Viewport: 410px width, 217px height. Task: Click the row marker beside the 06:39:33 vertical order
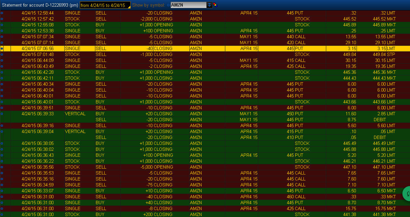(x=2, y=114)
